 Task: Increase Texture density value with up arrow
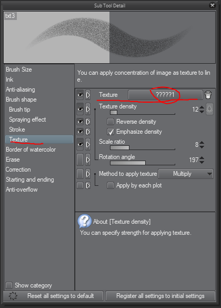pos(202,107)
